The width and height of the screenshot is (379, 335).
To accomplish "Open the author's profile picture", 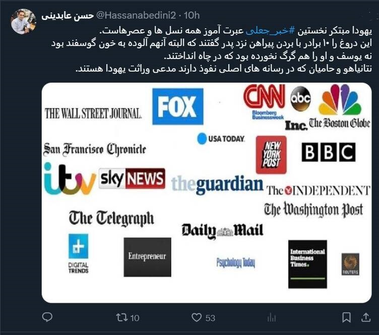I will tap(24, 22).
